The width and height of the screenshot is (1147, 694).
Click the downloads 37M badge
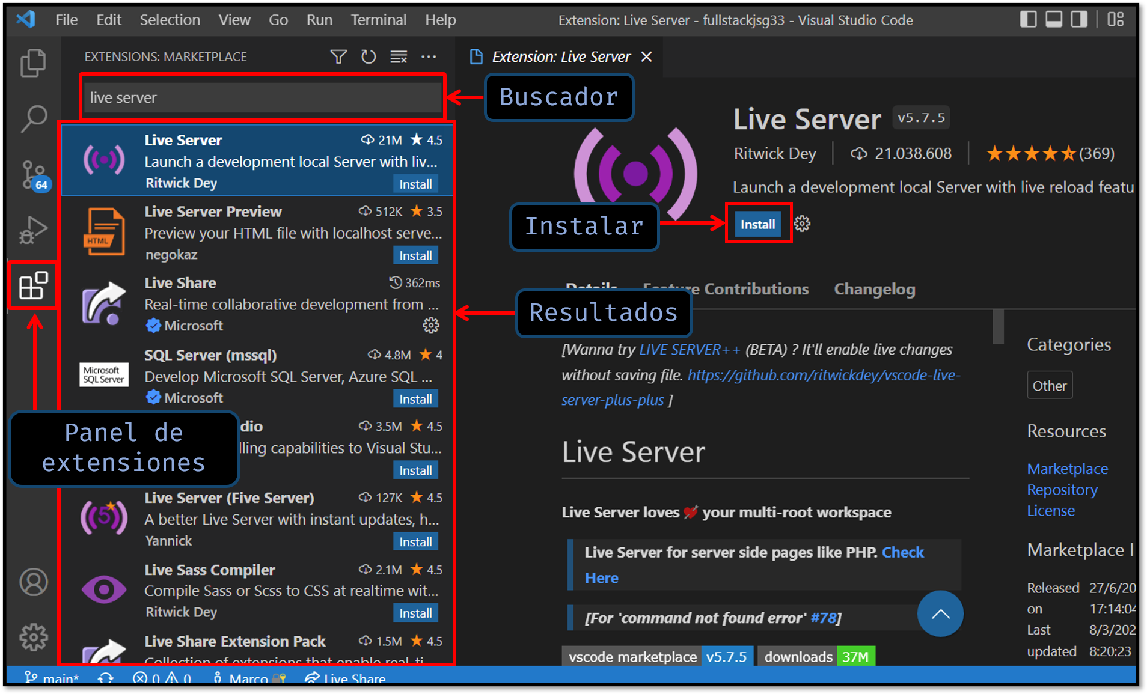click(x=816, y=656)
